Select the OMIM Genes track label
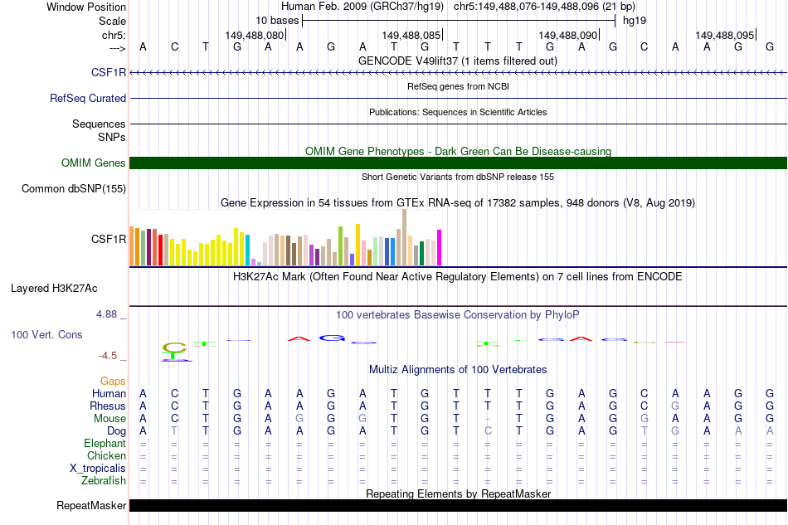The image size is (788, 525). [x=94, y=163]
